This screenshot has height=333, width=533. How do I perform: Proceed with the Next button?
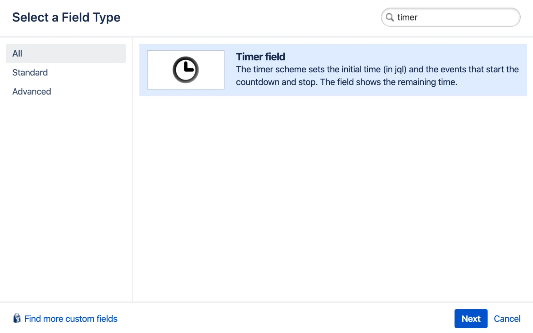[x=471, y=319]
